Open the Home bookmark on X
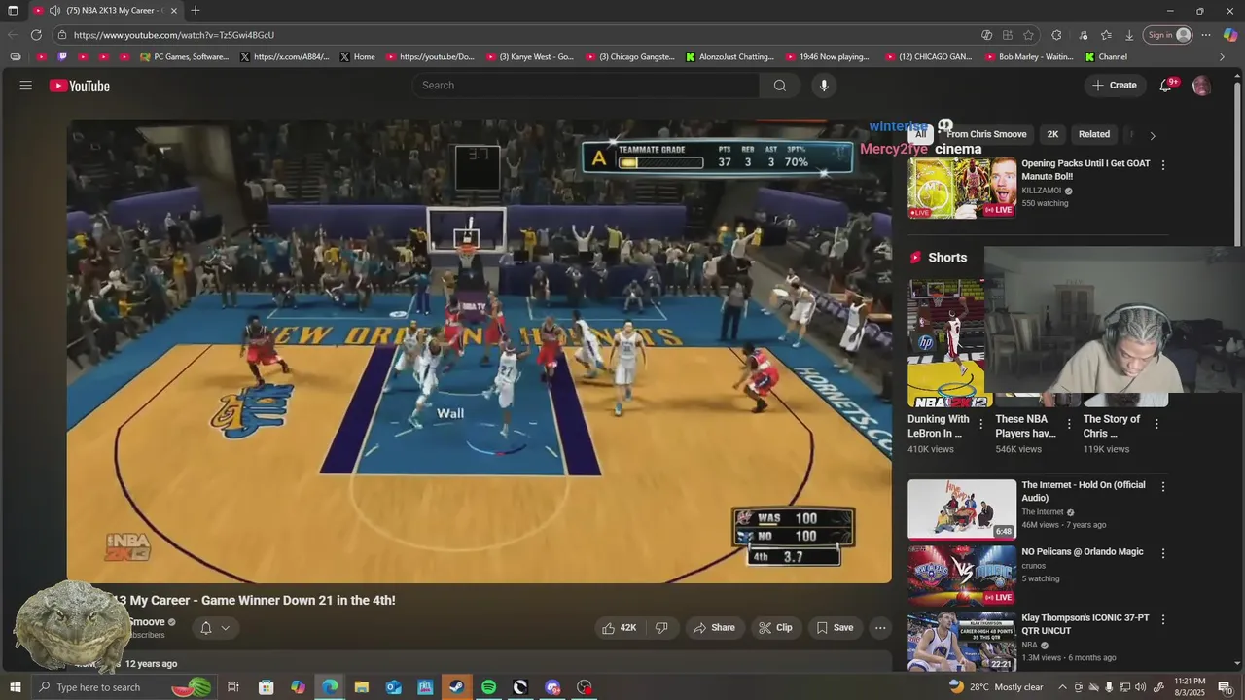 tap(357, 57)
